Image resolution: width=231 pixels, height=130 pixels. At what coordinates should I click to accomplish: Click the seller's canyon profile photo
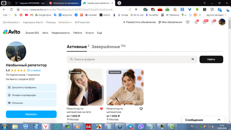coord(16,52)
